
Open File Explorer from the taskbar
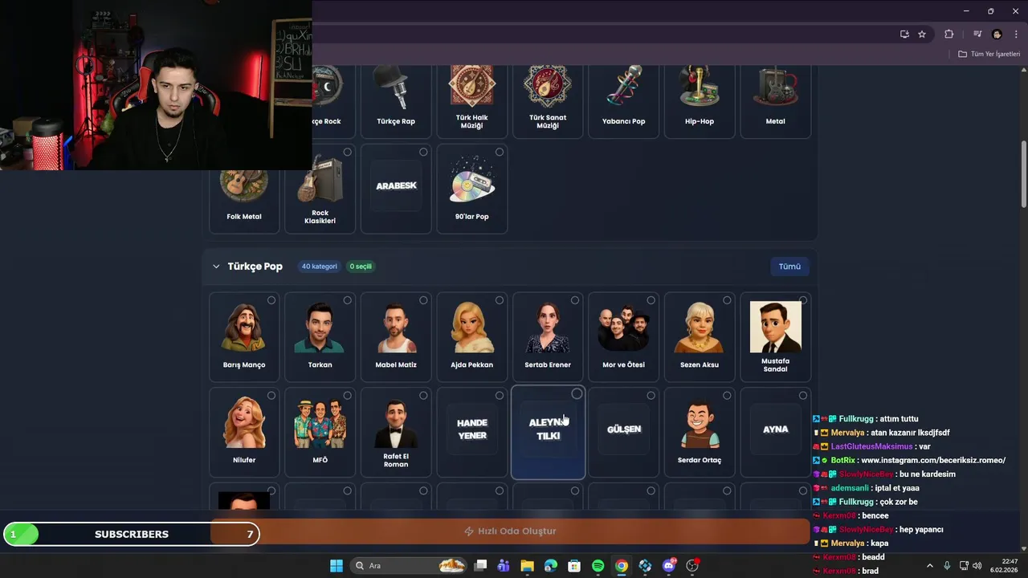[x=527, y=566]
